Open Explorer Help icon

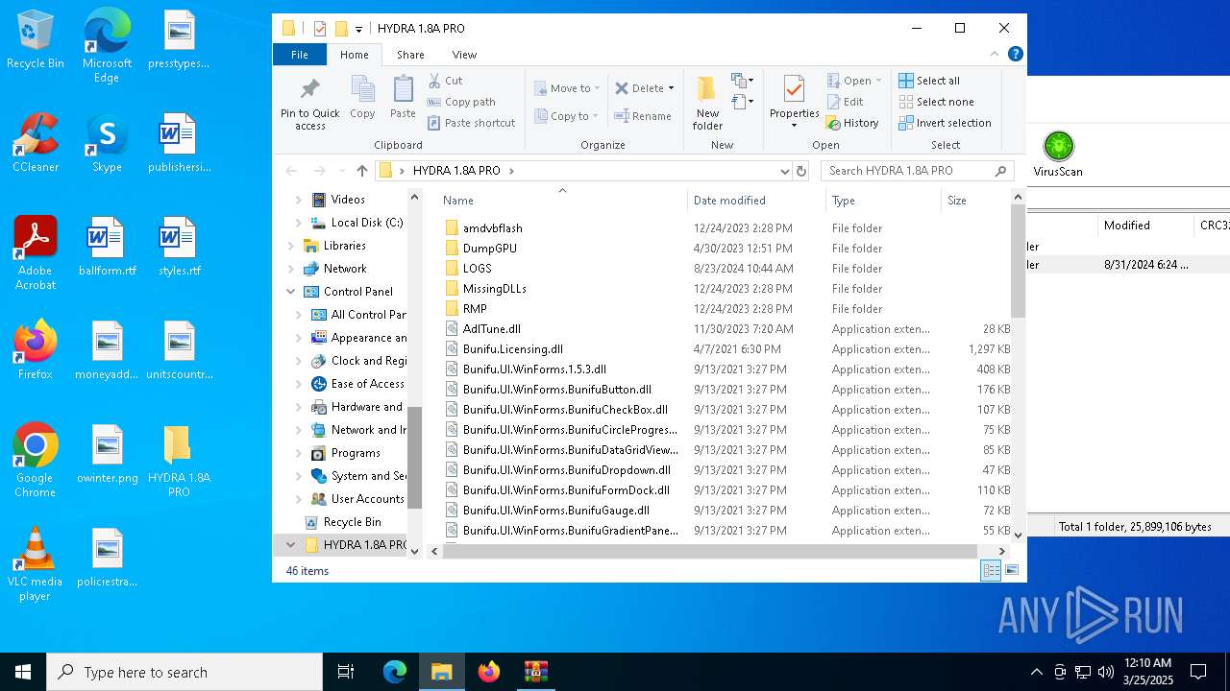pyautogui.click(x=1015, y=55)
